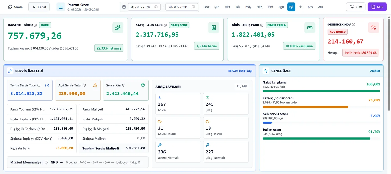The height and width of the screenshot is (174, 391).
Task: Choose the Ara month tab
Action: tap(320, 7)
